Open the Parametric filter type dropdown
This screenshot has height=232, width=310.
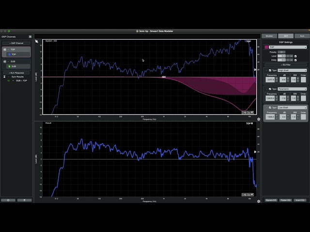290,89
